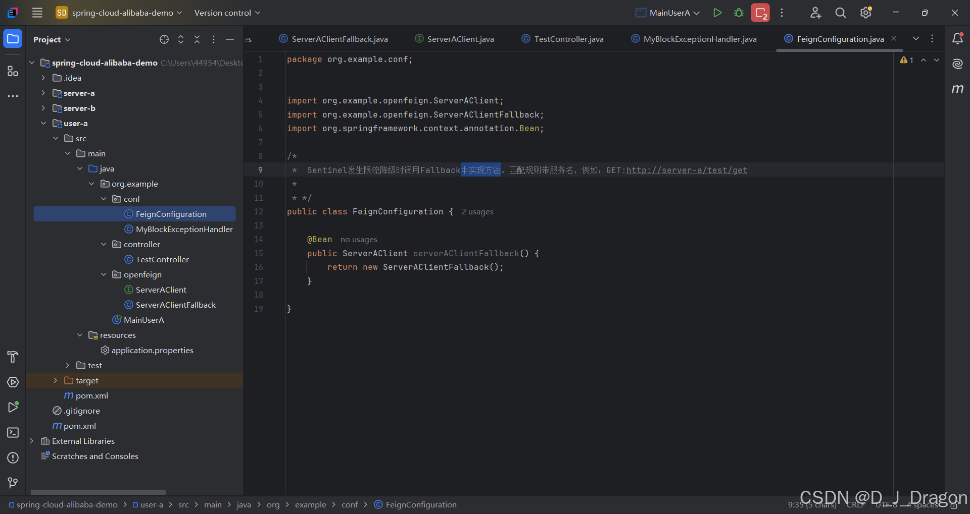Open the Build tool window
The height and width of the screenshot is (514, 970).
pyautogui.click(x=13, y=357)
